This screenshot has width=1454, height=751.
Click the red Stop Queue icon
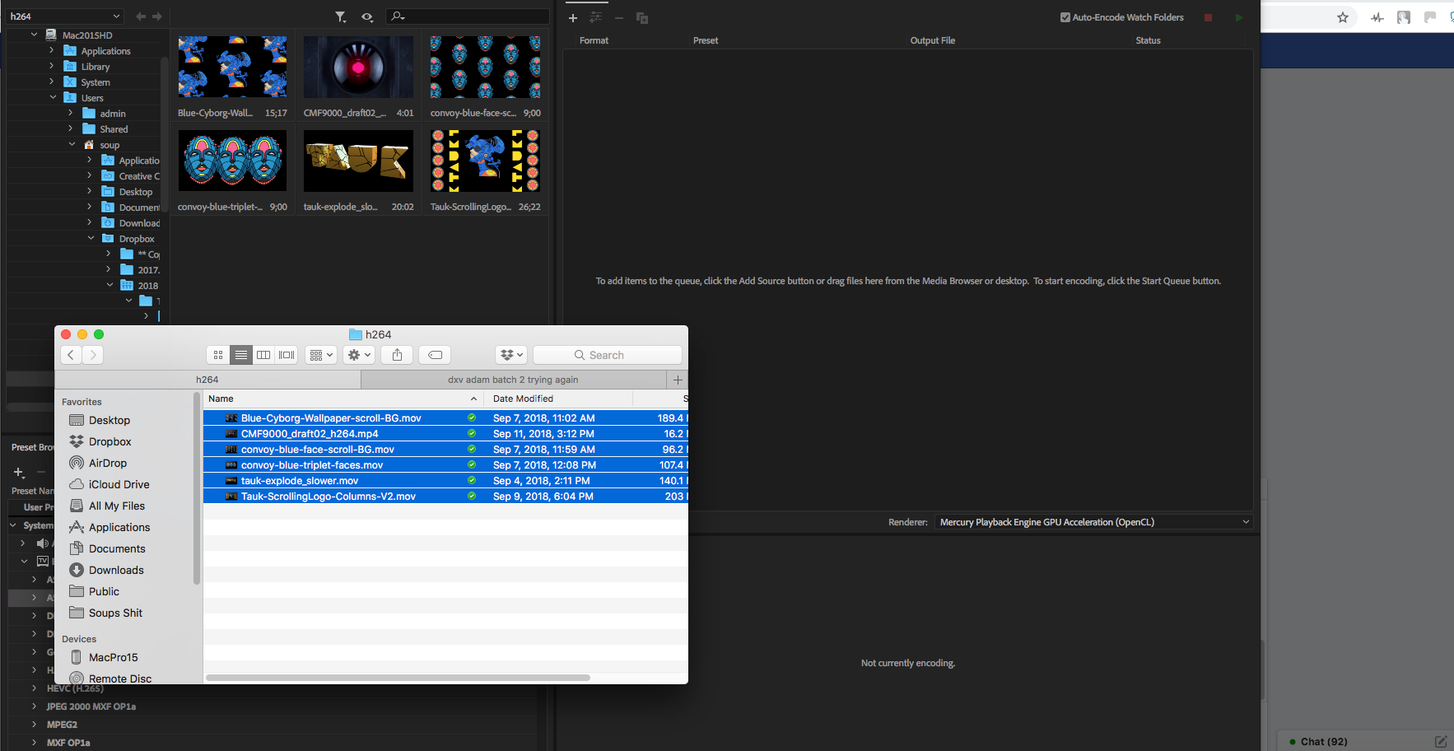(x=1208, y=17)
